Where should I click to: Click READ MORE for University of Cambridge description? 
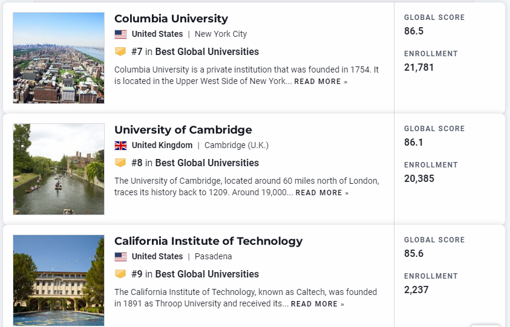[322, 193]
